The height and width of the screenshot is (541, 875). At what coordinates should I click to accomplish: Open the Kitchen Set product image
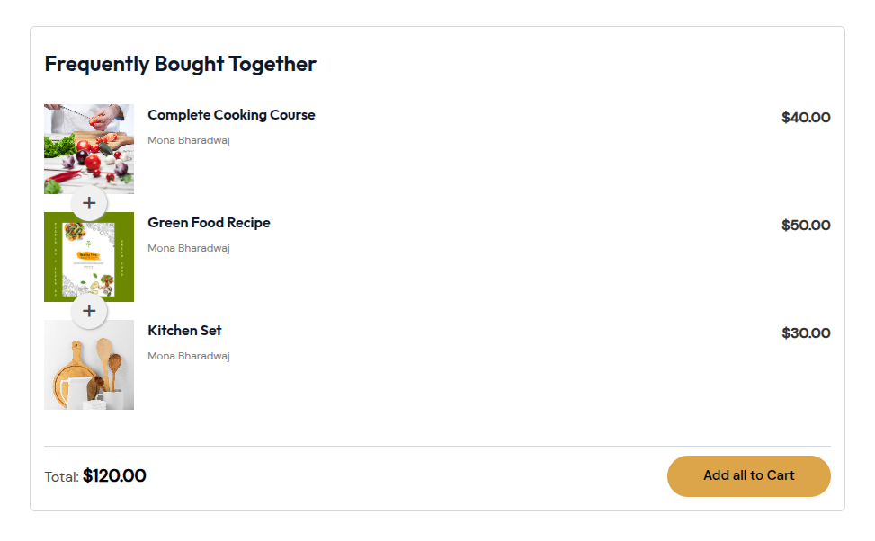tap(89, 365)
